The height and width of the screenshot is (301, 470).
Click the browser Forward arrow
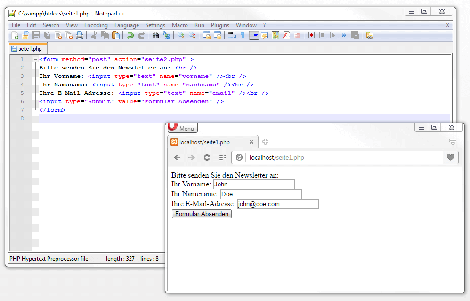point(192,157)
